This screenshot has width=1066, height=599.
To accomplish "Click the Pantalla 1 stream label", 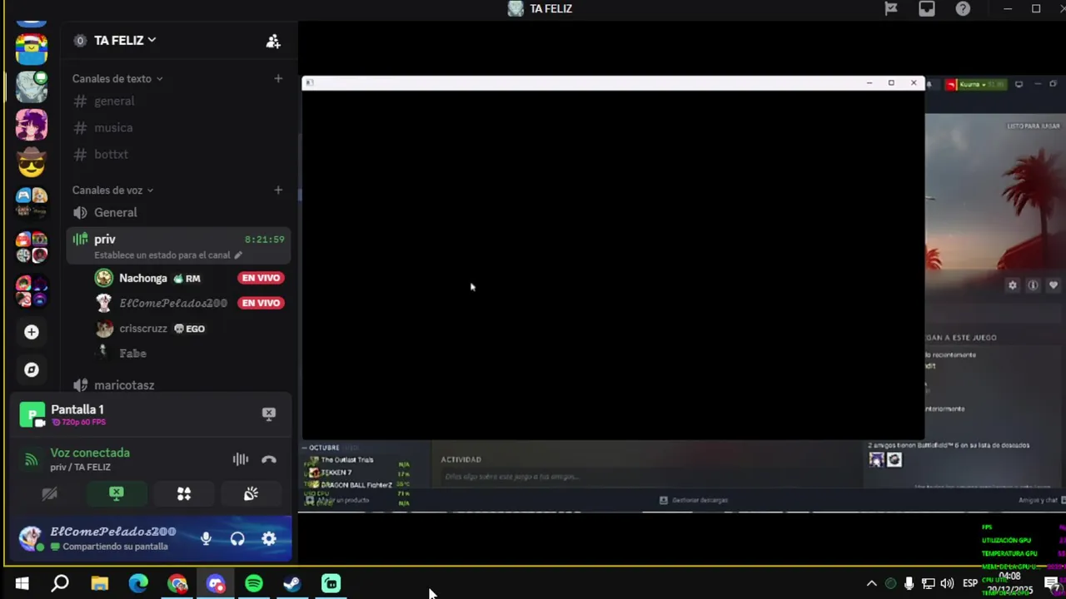I will click(77, 409).
